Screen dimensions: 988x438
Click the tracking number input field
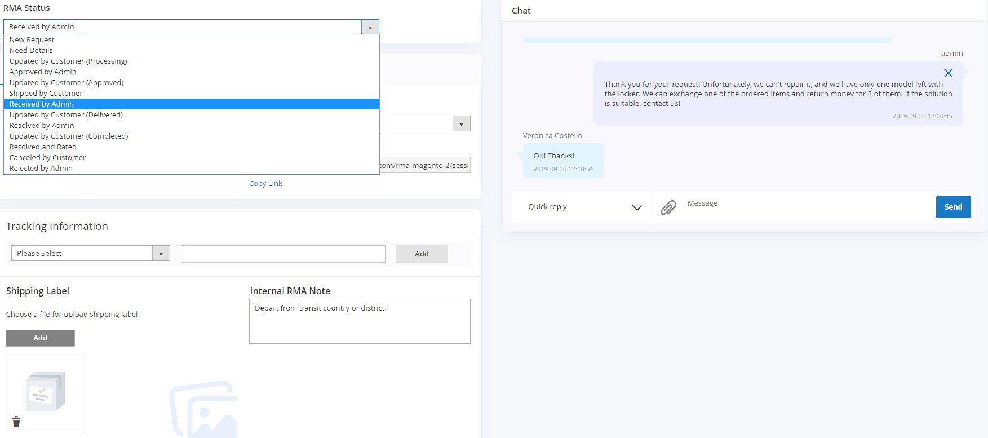coord(283,254)
